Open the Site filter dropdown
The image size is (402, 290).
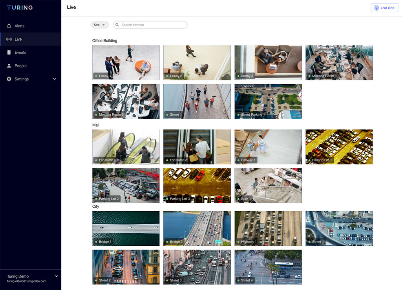point(99,25)
